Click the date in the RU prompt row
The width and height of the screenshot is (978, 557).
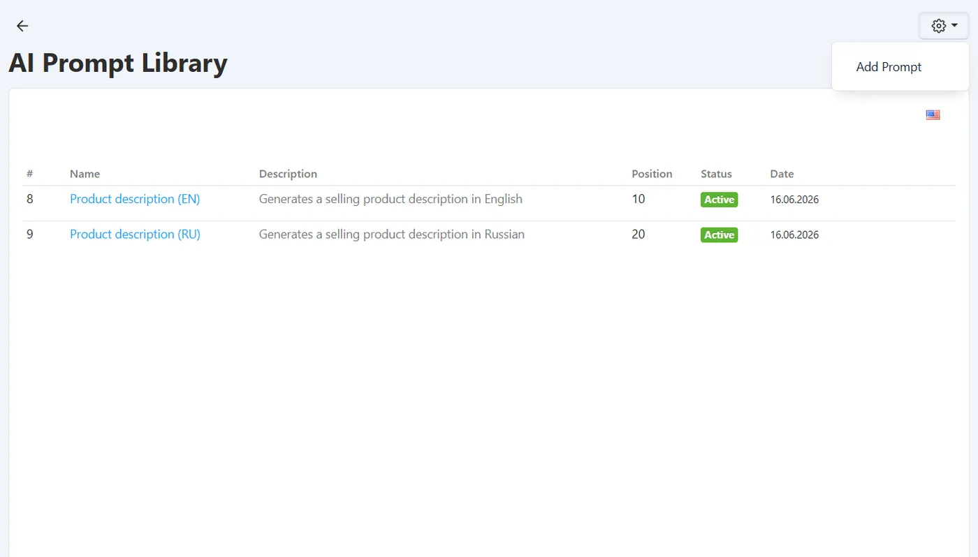point(794,235)
